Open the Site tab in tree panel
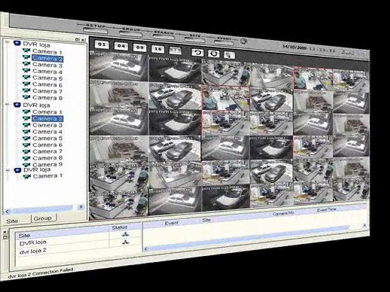The image size is (390, 292). coord(13,221)
